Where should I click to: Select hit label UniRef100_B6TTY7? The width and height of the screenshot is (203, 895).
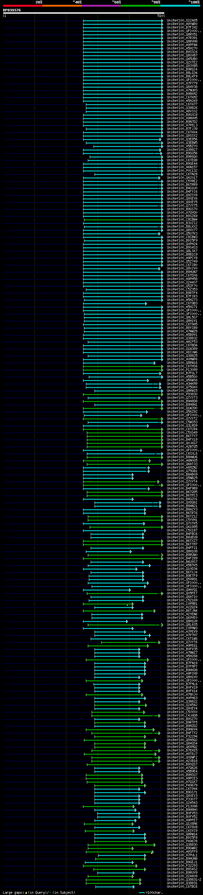(182, 436)
